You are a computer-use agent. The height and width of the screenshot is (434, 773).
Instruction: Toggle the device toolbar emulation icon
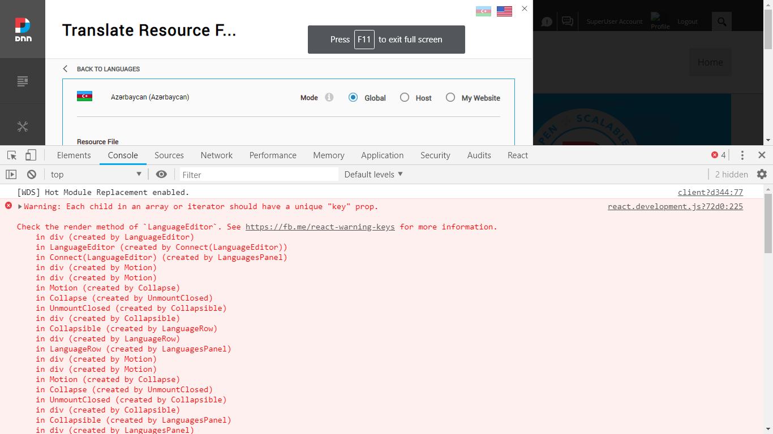[x=30, y=154]
